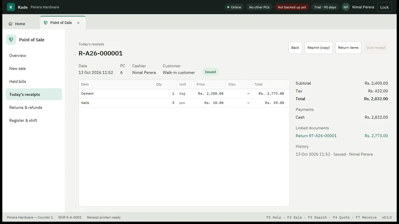
Task: Select Today's receipts in sidebar
Action: point(34,94)
